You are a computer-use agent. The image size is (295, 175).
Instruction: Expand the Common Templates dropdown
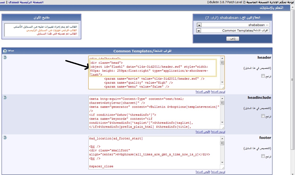(199, 31)
